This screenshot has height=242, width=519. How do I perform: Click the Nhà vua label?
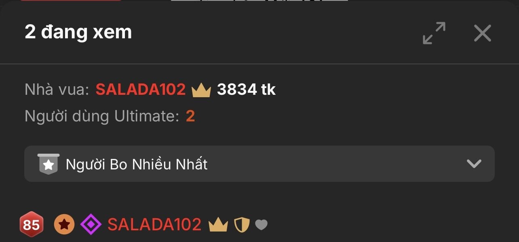tap(57, 90)
